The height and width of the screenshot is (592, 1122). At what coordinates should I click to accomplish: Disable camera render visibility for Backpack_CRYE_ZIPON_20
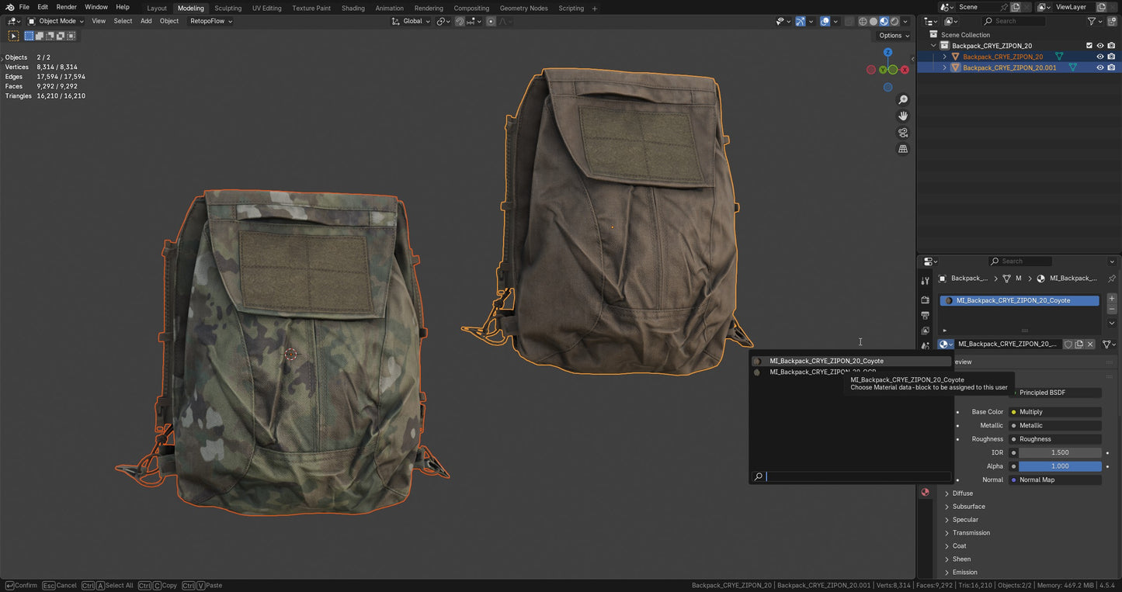tap(1111, 57)
